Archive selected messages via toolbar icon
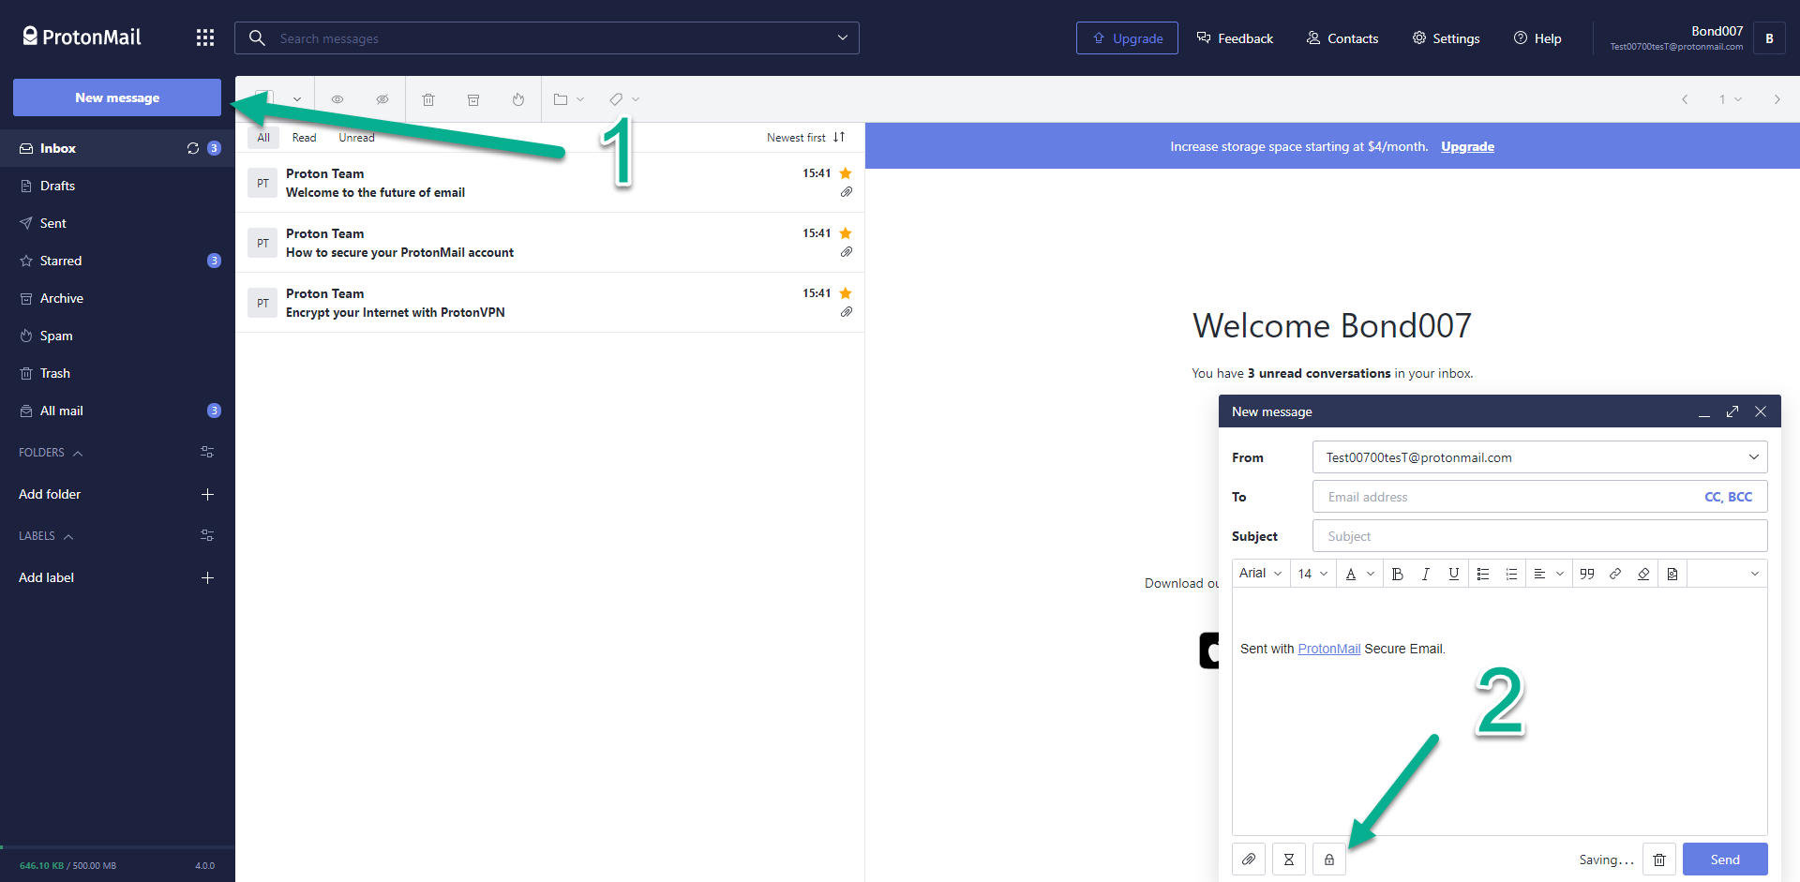Viewport: 1800px width, 882px height. click(473, 99)
